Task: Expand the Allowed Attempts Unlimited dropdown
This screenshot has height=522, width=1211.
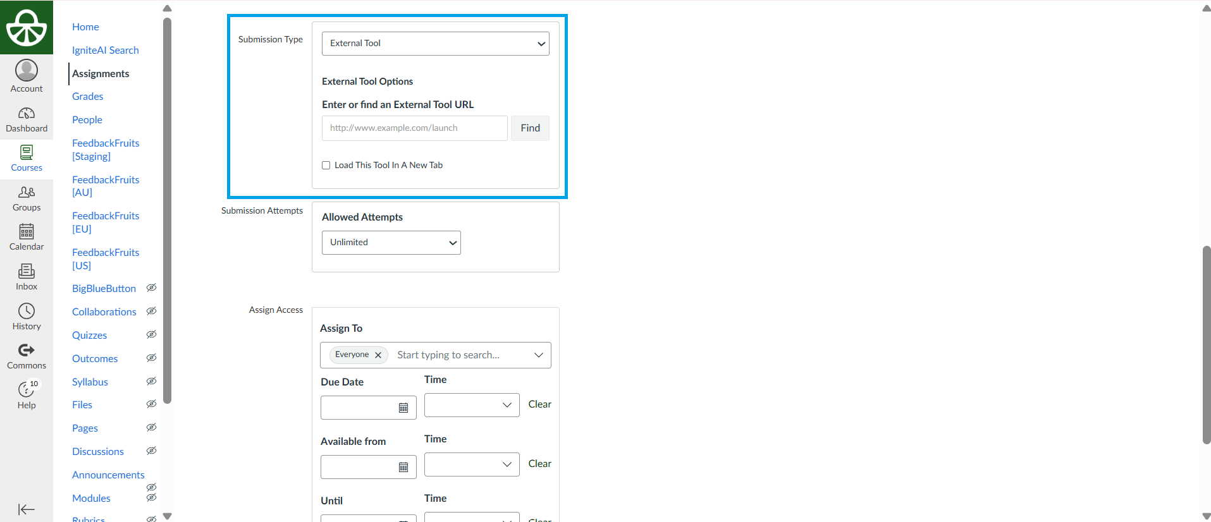Action: pyautogui.click(x=391, y=243)
